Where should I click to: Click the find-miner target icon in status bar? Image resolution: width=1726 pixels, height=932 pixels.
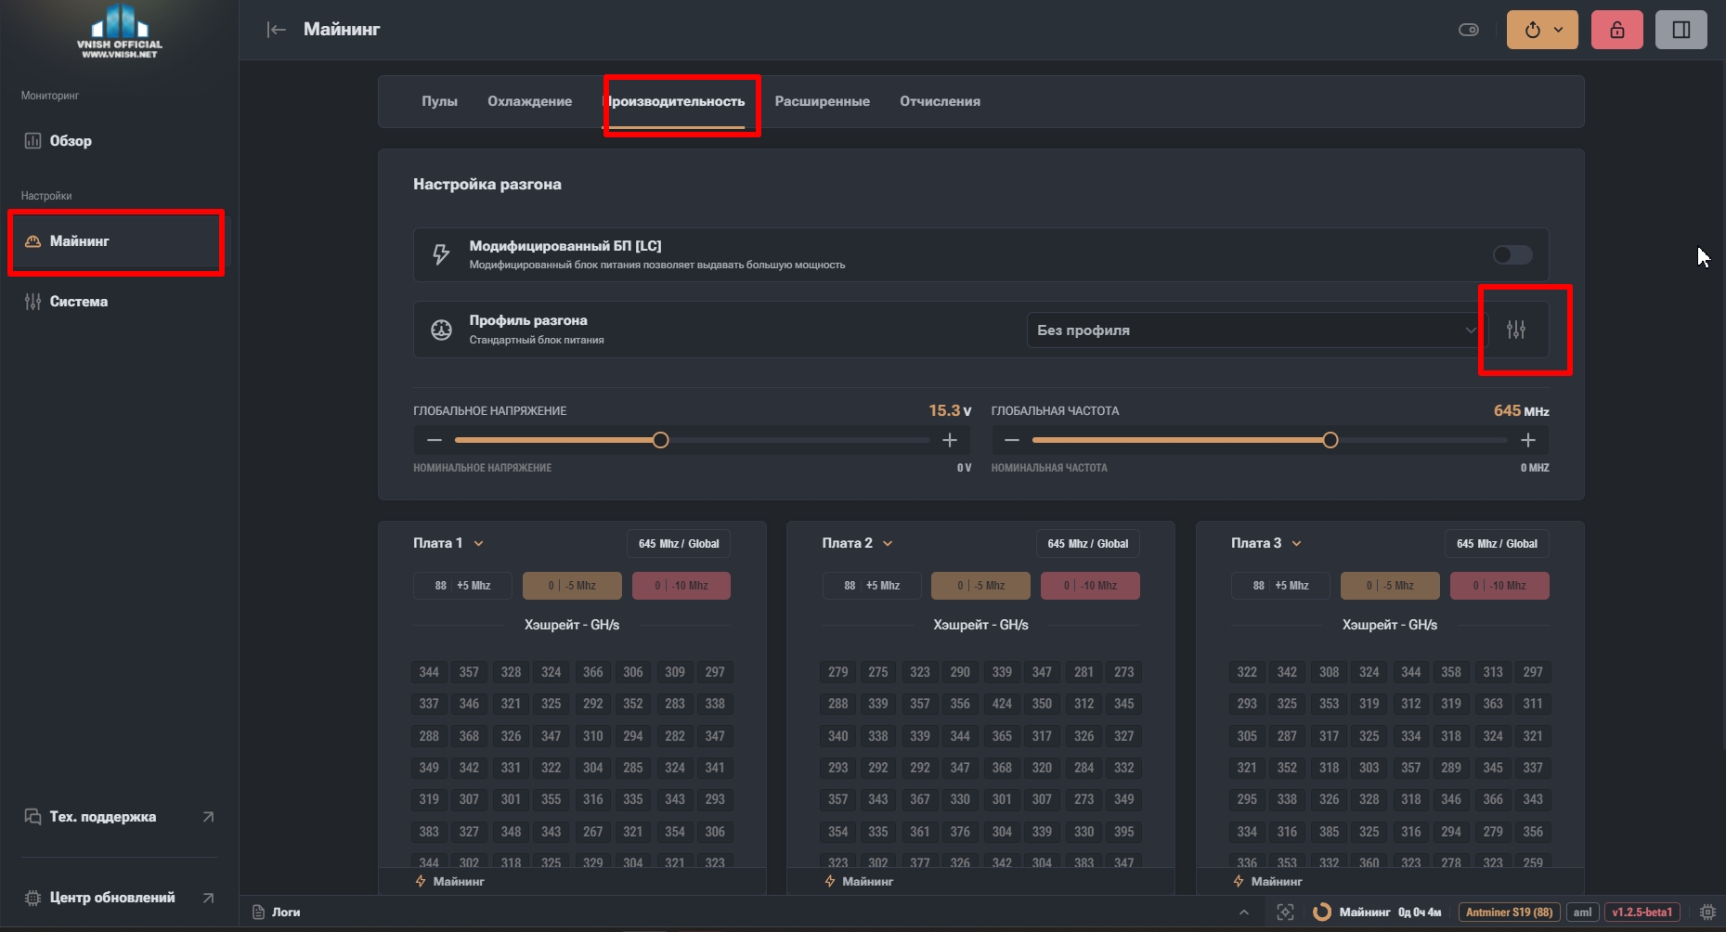pos(1285,913)
